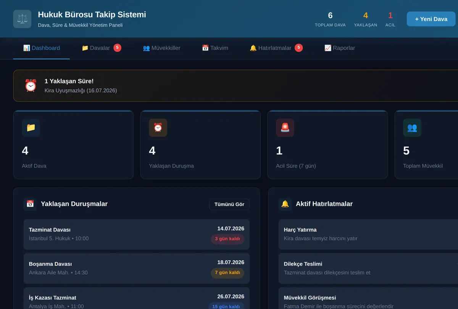The width and height of the screenshot is (458, 309).
Task: Click the Aktif Dava card label
Action: tap(34, 166)
